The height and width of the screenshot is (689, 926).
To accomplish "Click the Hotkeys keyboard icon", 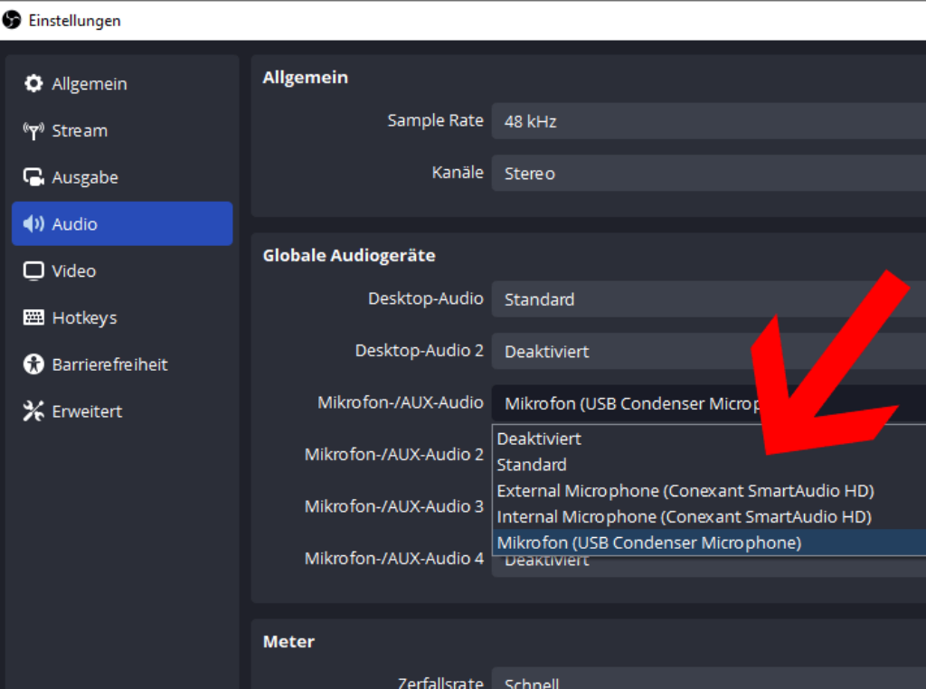I will (x=33, y=318).
